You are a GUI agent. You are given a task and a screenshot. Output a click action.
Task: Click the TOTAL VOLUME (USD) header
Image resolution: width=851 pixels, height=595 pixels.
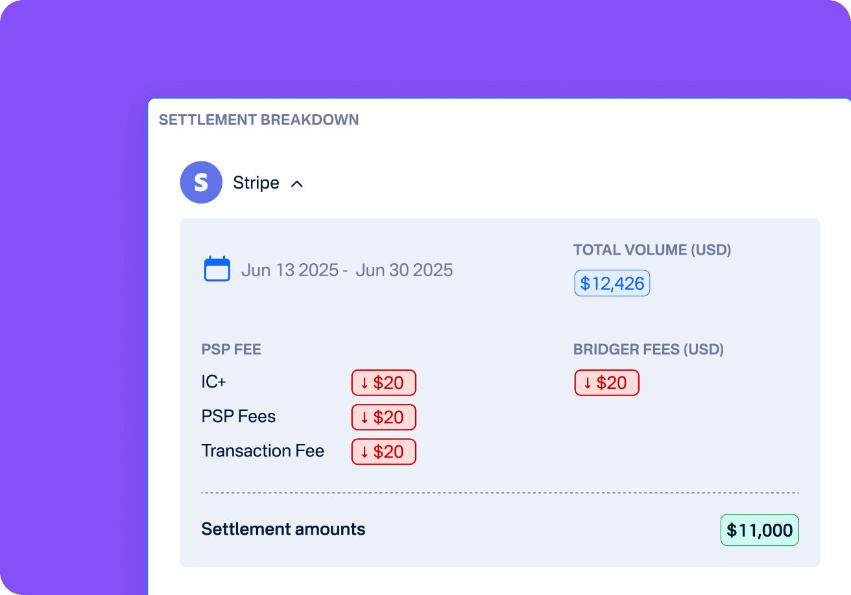pyautogui.click(x=652, y=250)
